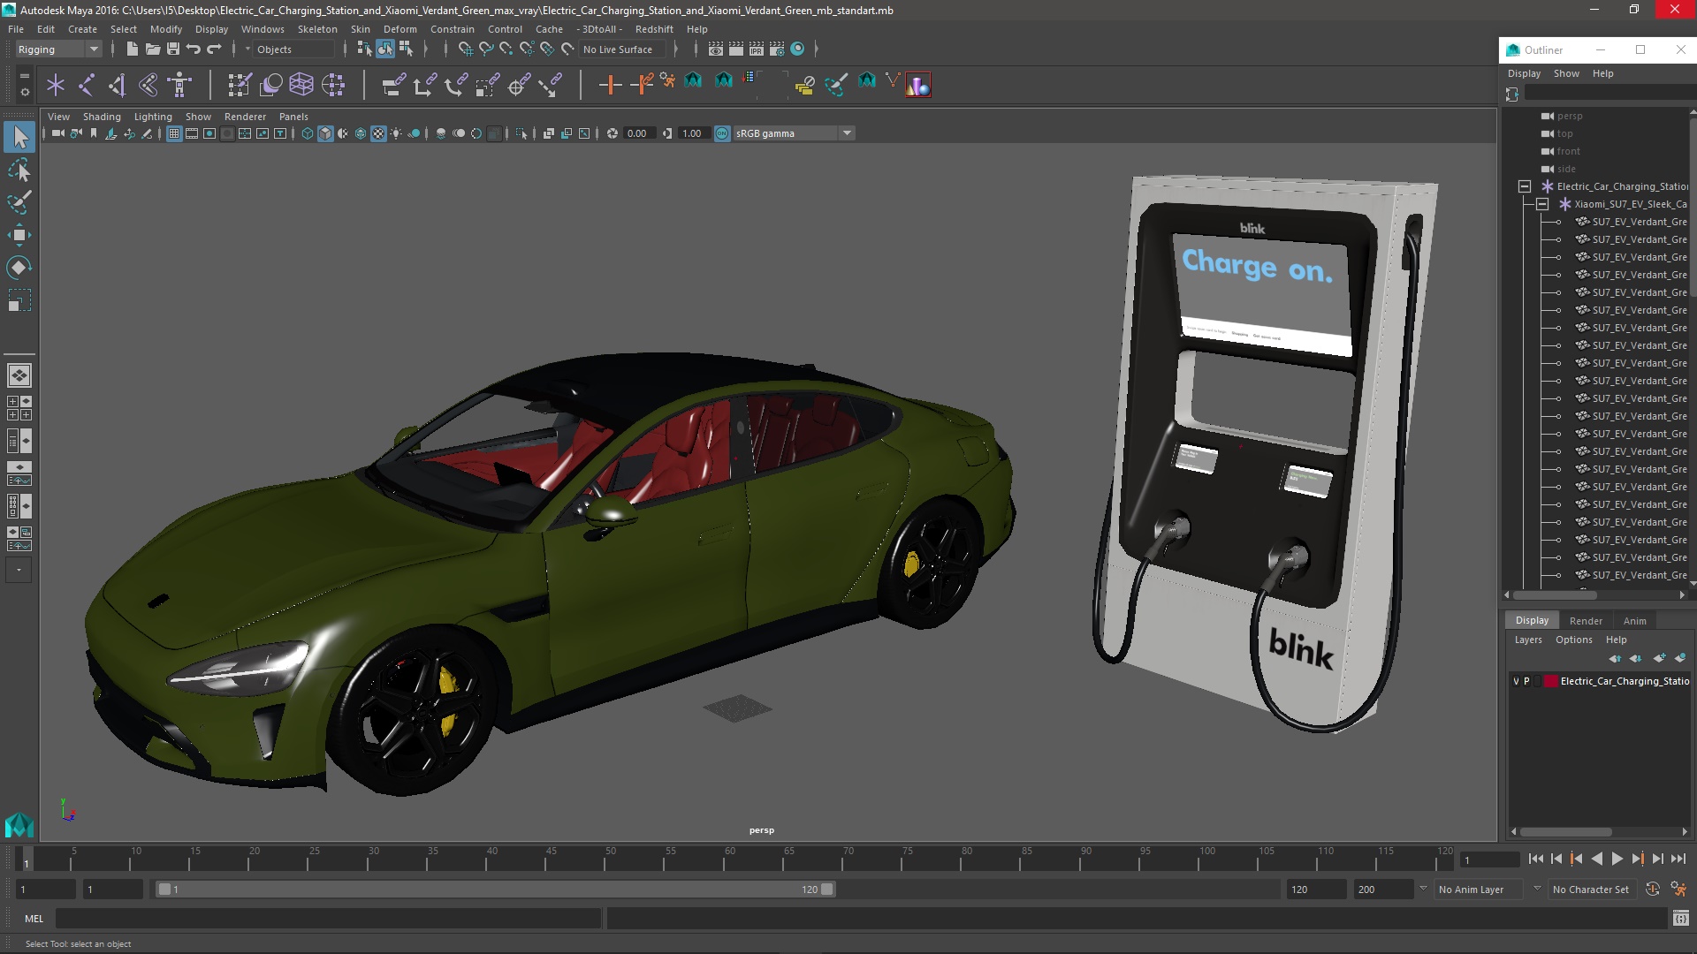Toggle layer visibility V for Electric_Car_Charging_Station
This screenshot has width=1697, height=954.
tap(1516, 681)
